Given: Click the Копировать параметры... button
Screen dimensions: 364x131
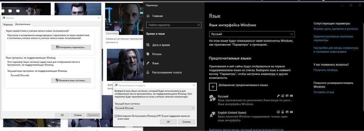Looking at the screenshot, I should click(x=71, y=47).
